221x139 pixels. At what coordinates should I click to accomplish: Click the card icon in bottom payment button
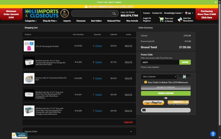144,110
